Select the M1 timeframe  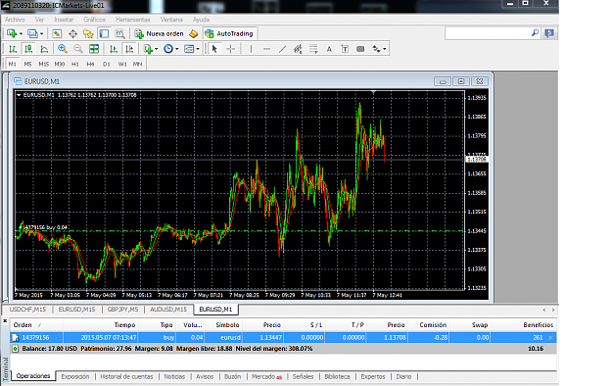[12, 64]
